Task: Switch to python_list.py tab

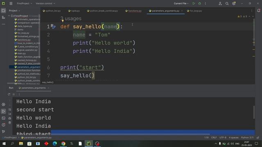Action: coord(52,11)
